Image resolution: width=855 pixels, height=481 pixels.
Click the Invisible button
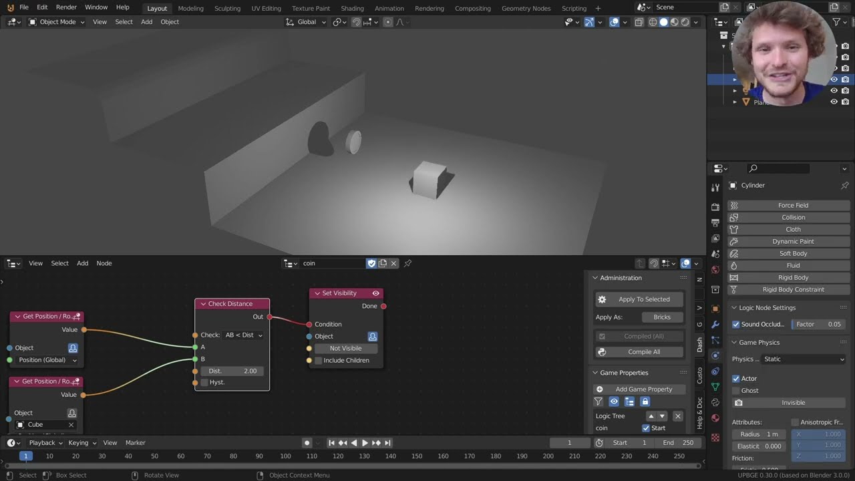tap(788, 403)
